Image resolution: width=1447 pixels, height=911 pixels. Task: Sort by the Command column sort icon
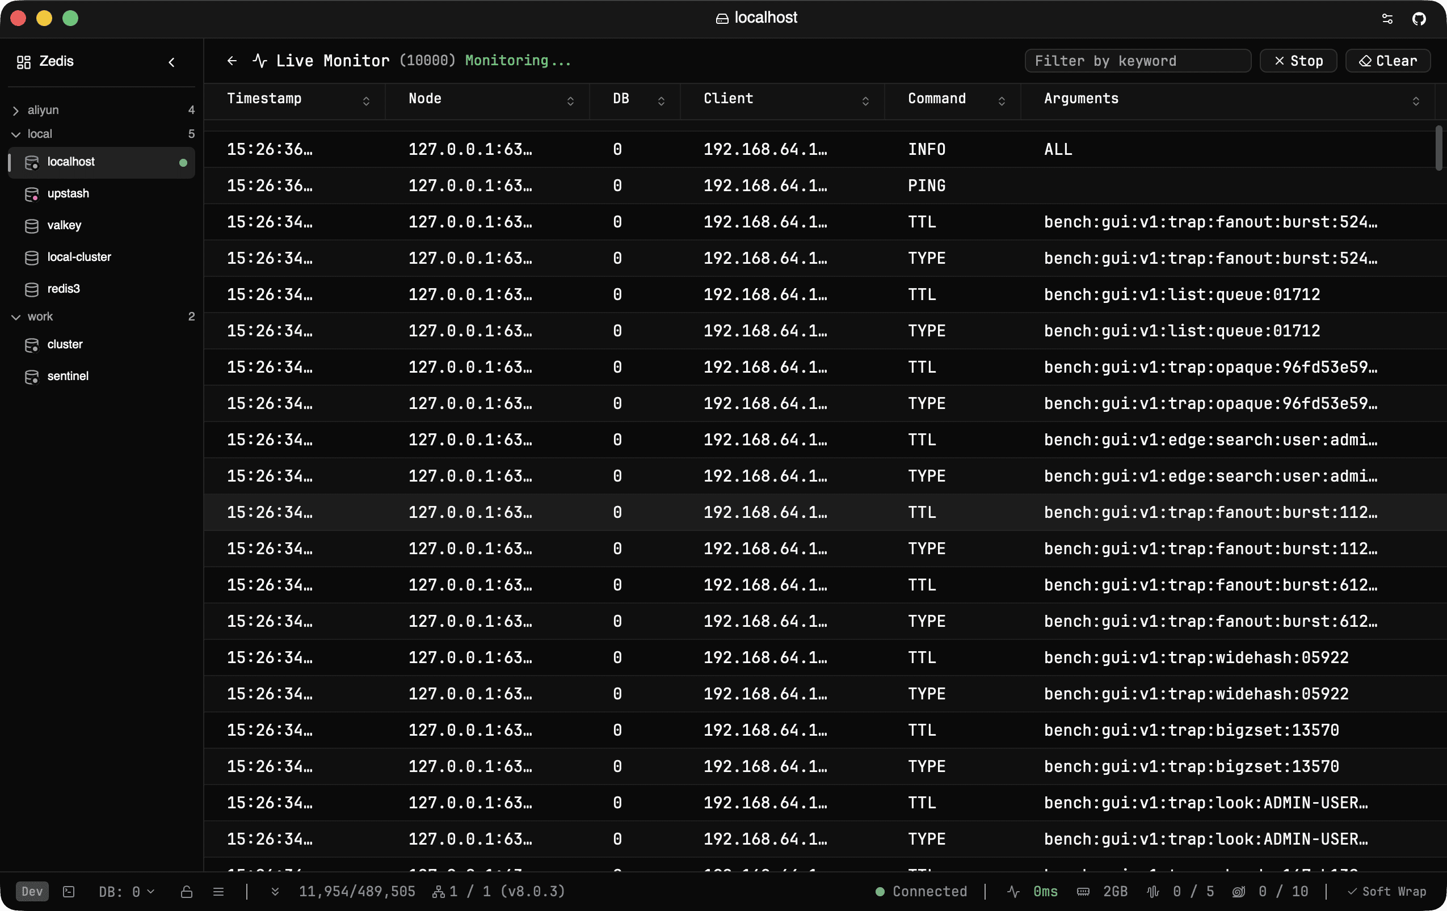(1001, 101)
